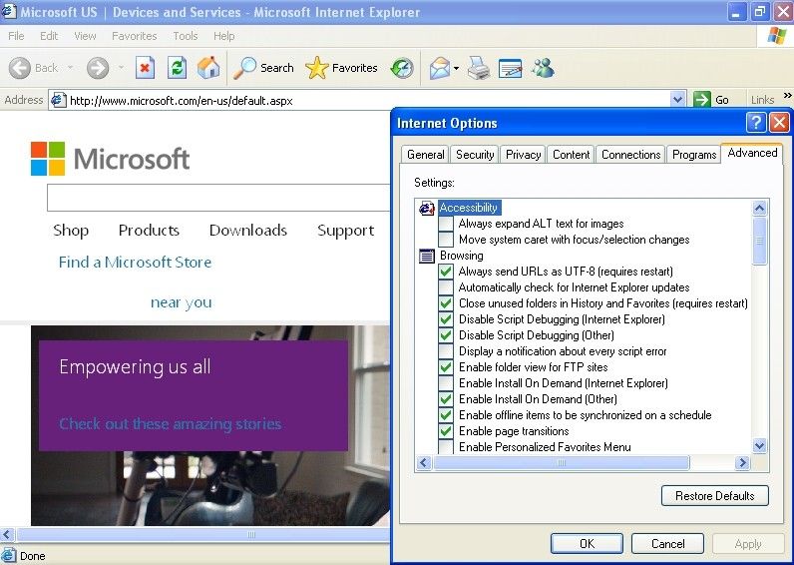Expand the Links toolbar chevron
The width and height of the screenshot is (794, 565).
tap(787, 95)
